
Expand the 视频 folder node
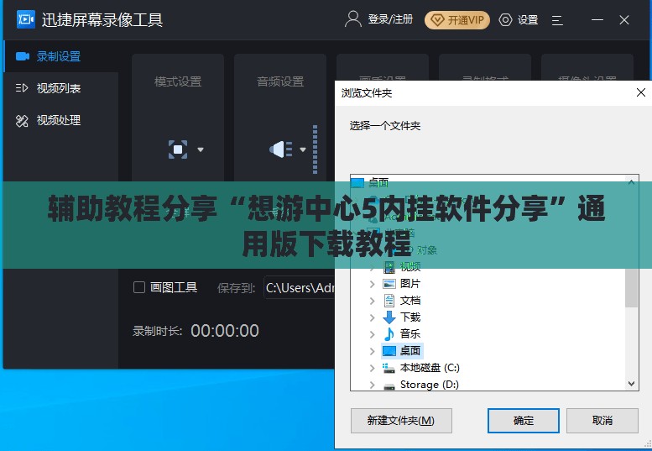pyautogui.click(x=373, y=267)
